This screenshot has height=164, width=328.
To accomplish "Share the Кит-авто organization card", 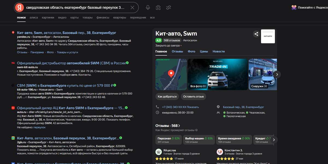I will 256,34.
